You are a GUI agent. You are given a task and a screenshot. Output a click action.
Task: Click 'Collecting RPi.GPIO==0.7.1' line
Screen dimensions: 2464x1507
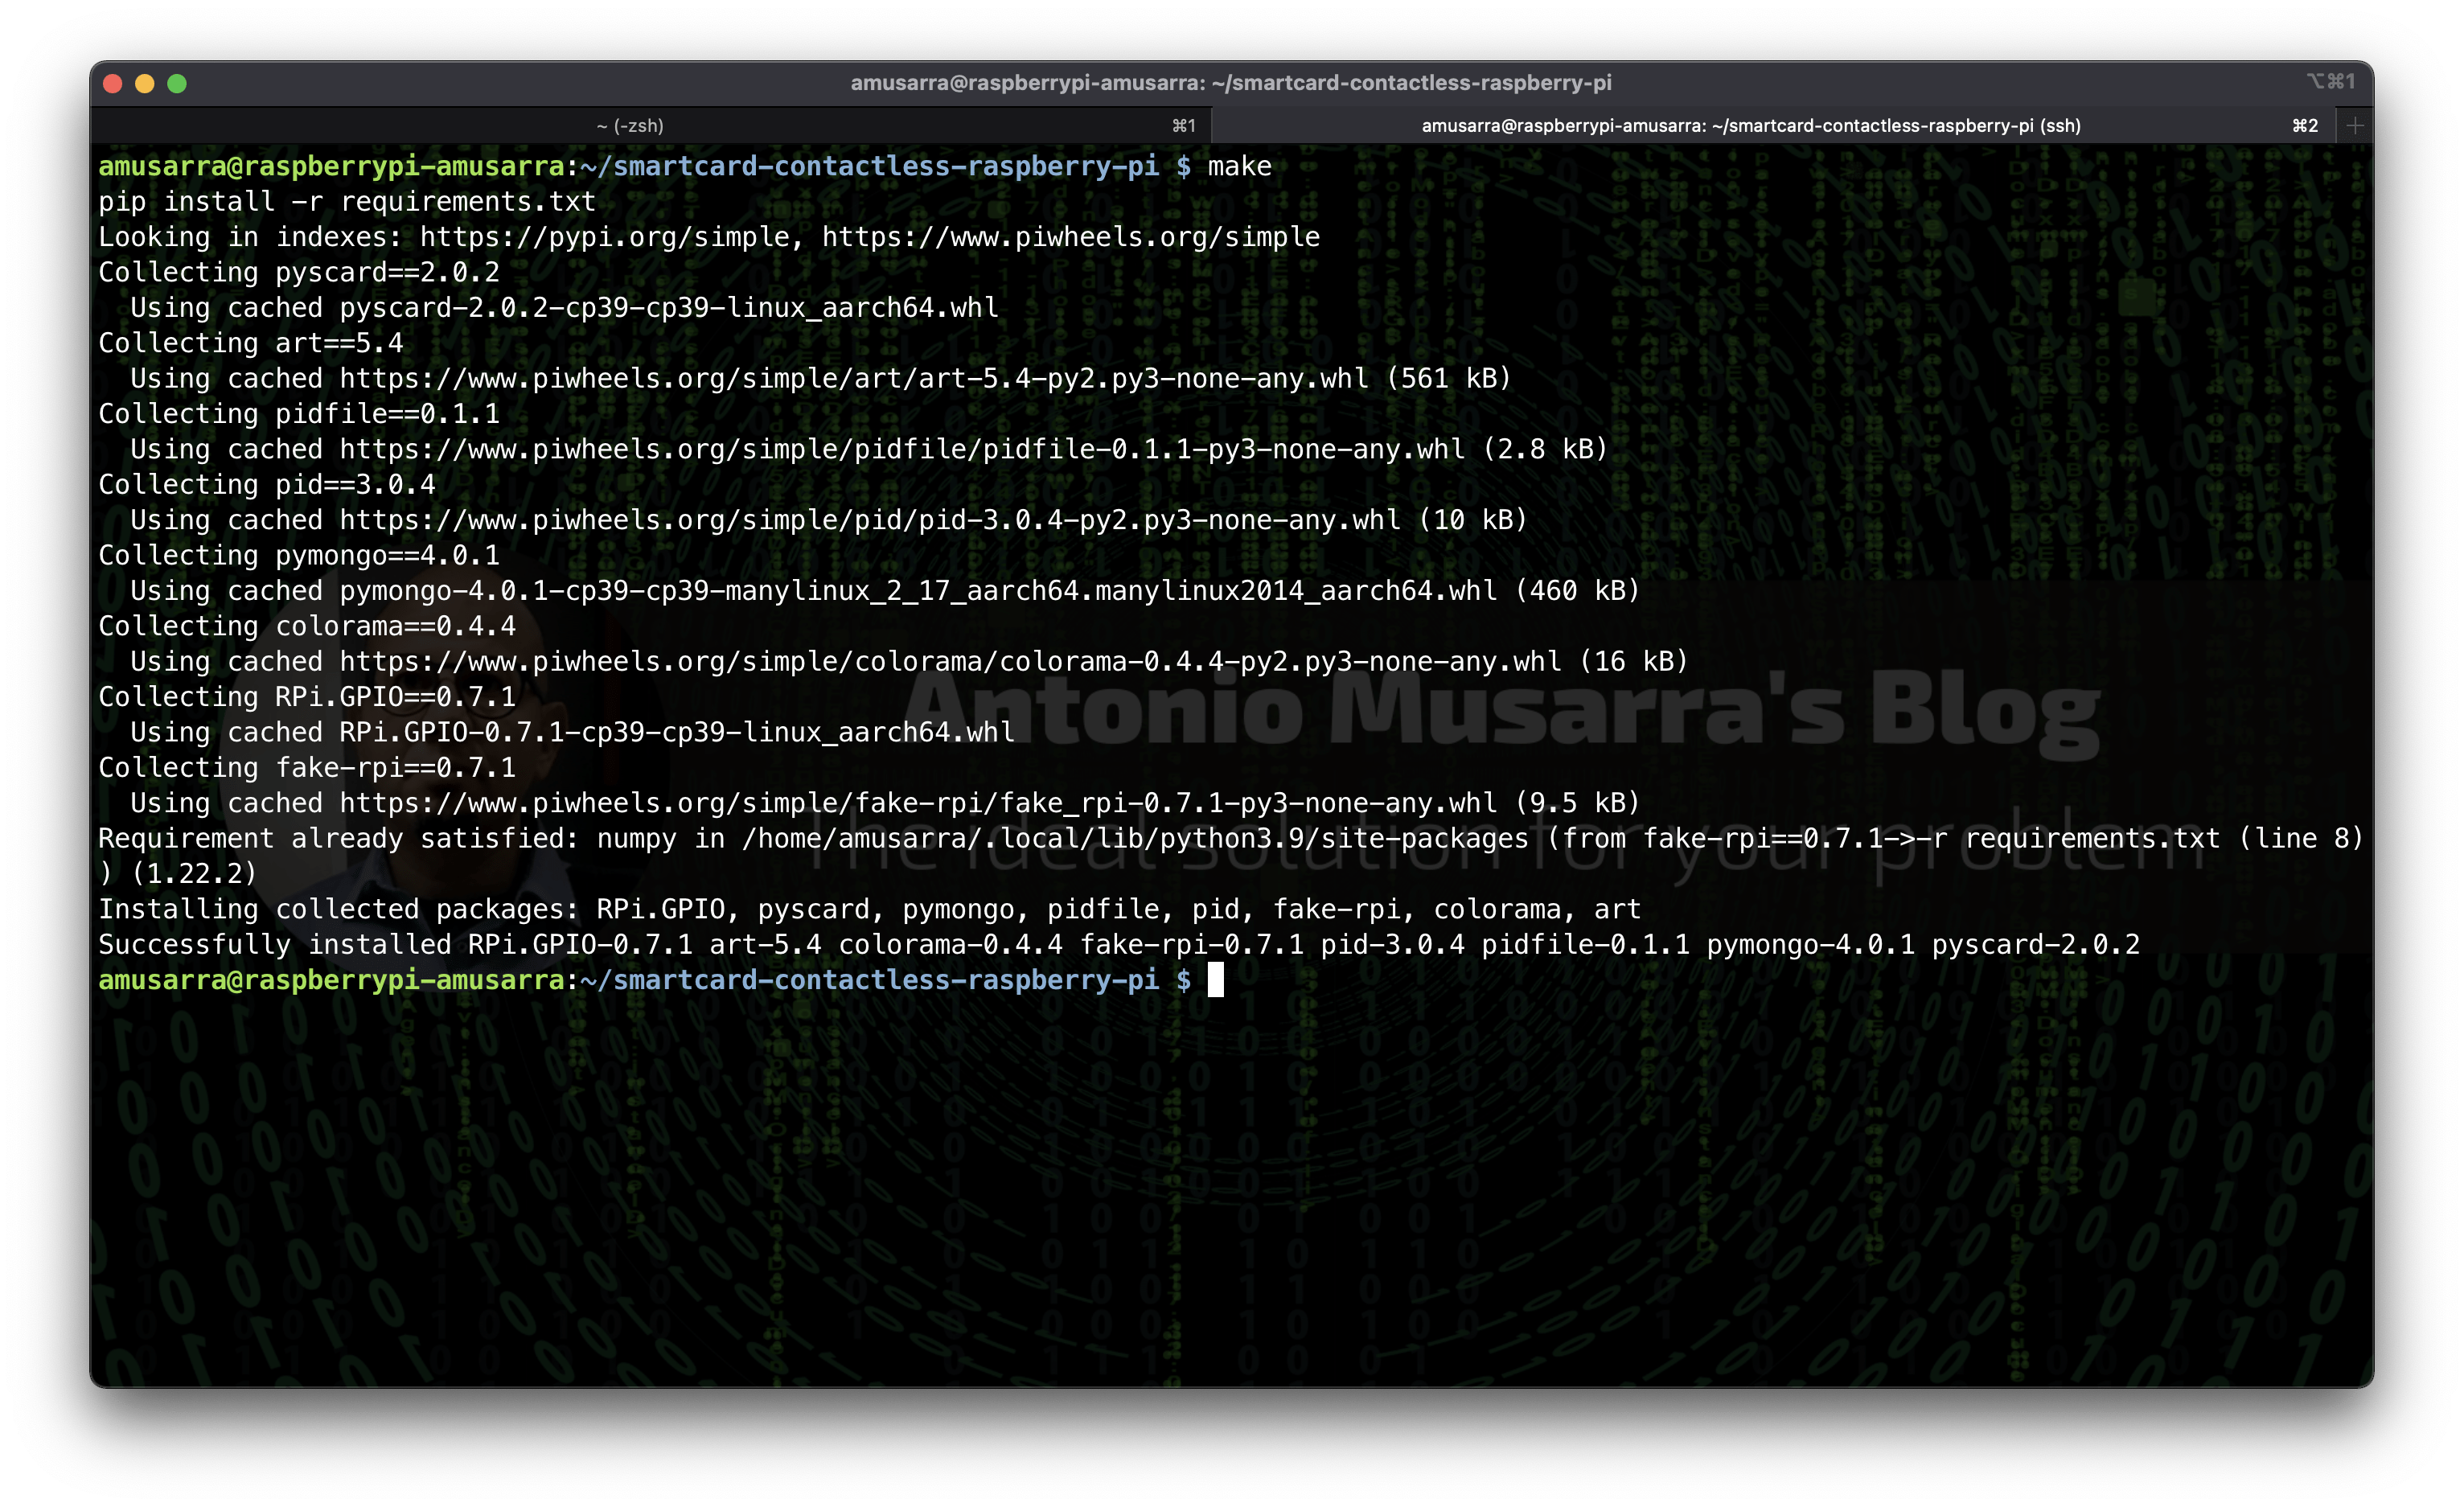tap(307, 697)
